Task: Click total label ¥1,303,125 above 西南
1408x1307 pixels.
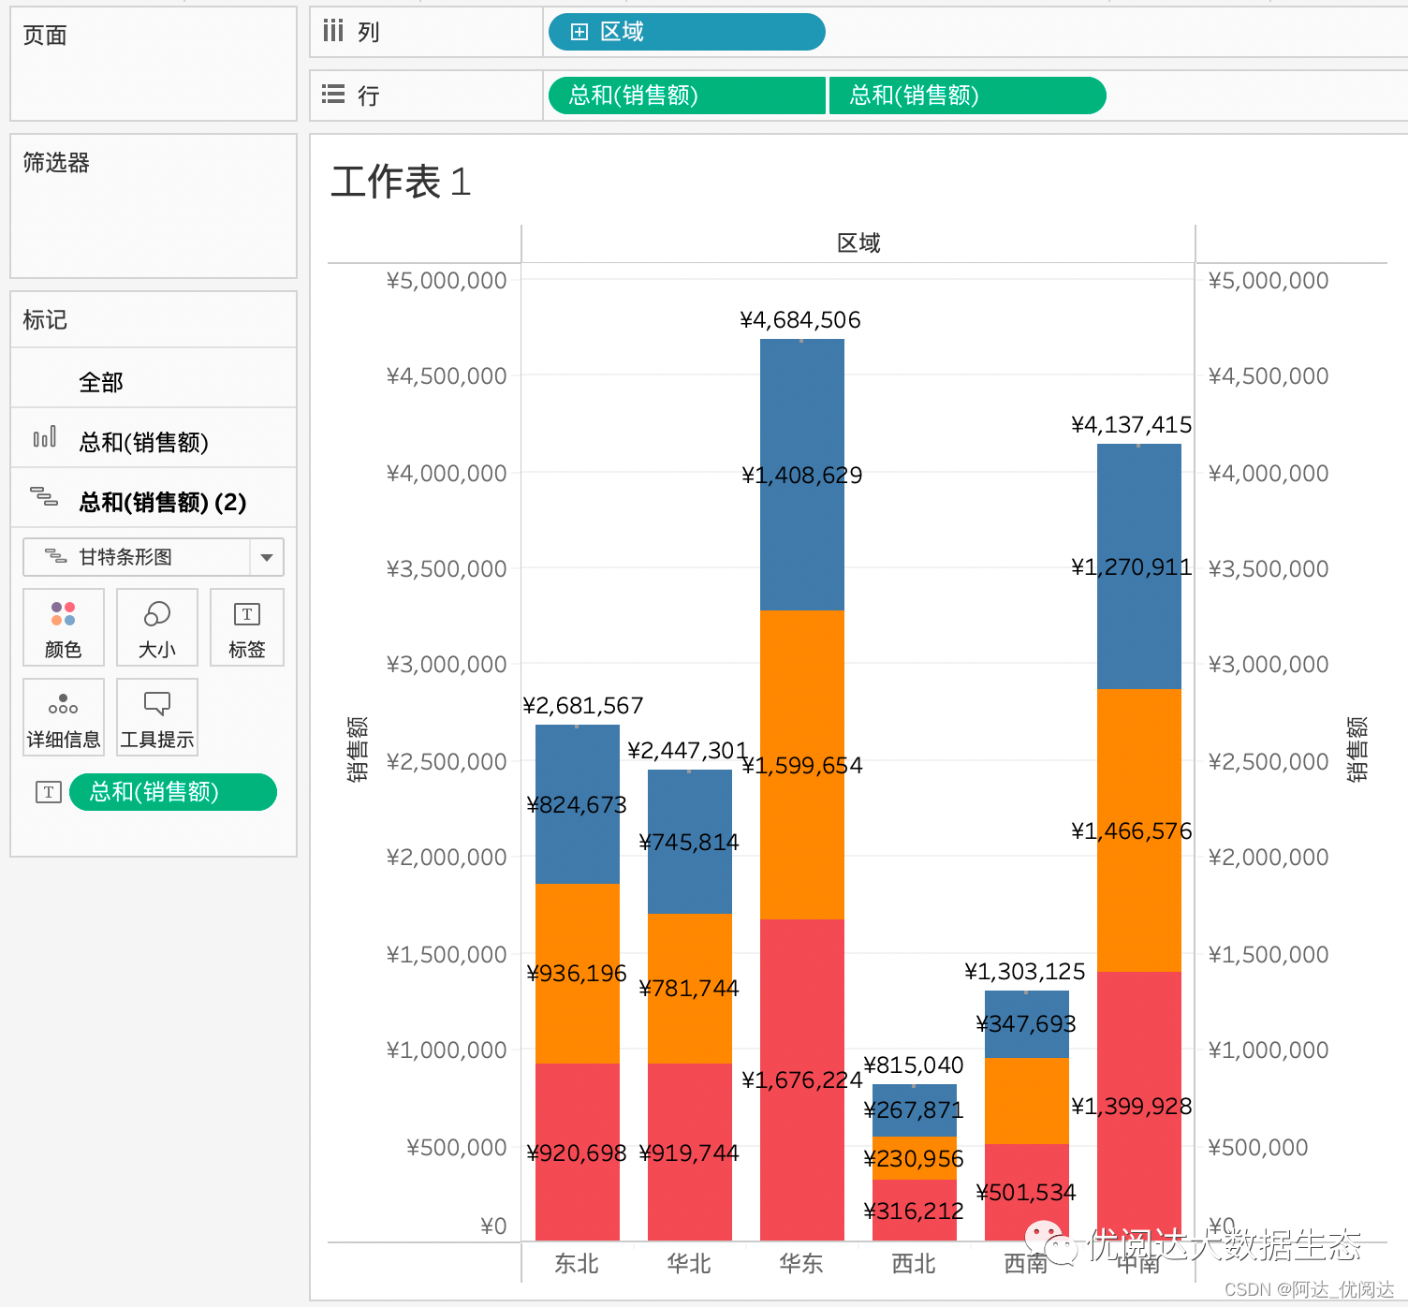Action: tap(1025, 972)
